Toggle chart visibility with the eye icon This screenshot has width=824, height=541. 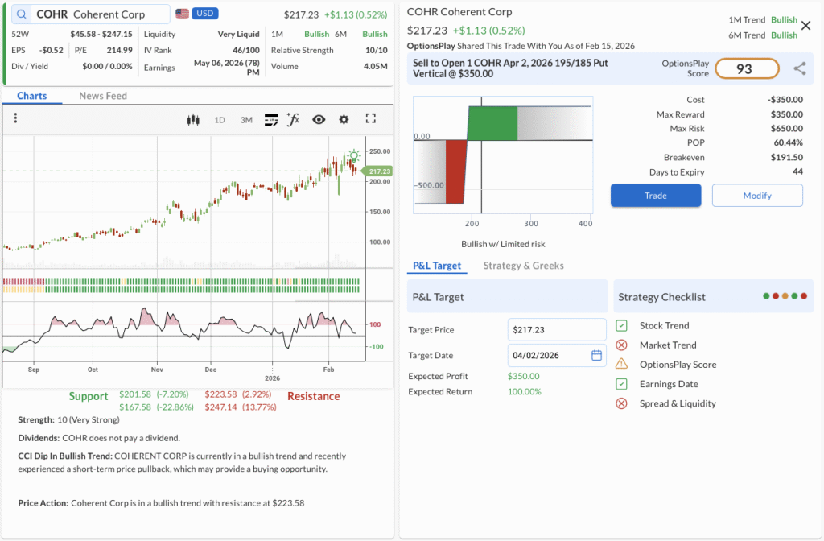[x=319, y=119]
